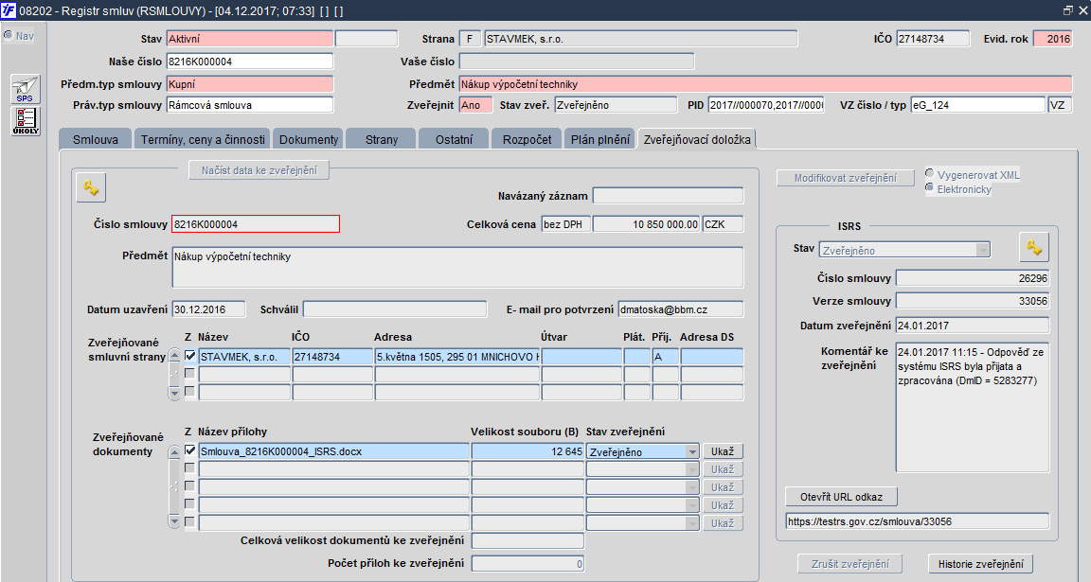Open Stav zveřejnění dropdown for the docx attachment

pyautogui.click(x=691, y=452)
